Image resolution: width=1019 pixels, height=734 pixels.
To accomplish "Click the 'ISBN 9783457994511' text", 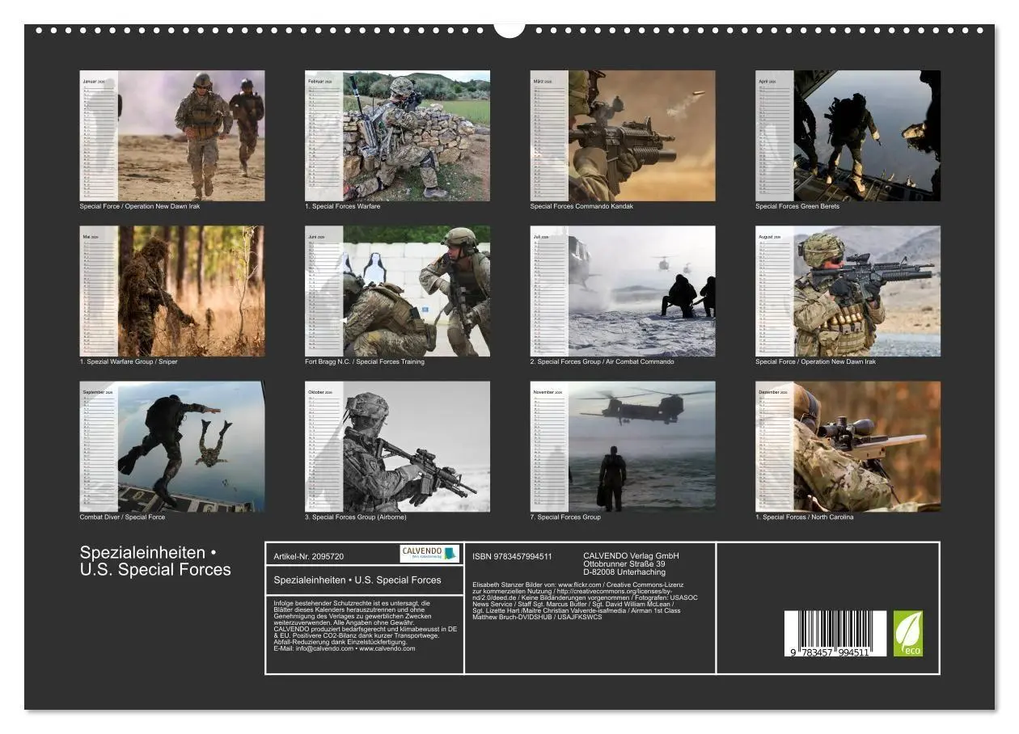I will point(513,556).
